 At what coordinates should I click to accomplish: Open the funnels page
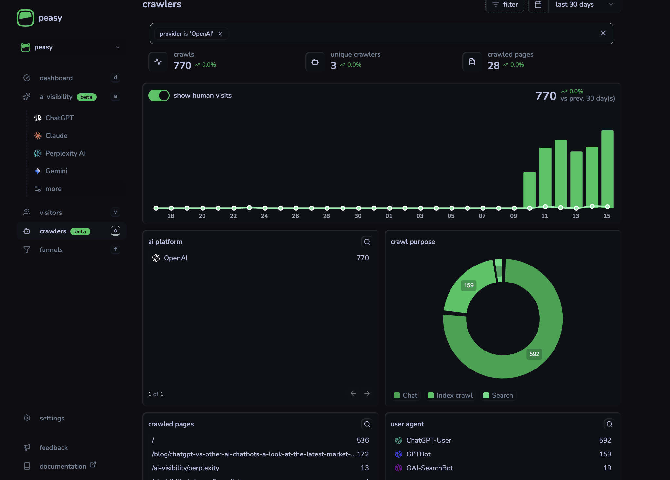71,250
